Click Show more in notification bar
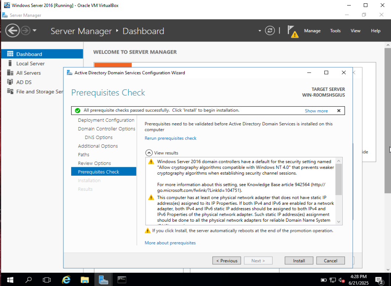 [x=316, y=111]
